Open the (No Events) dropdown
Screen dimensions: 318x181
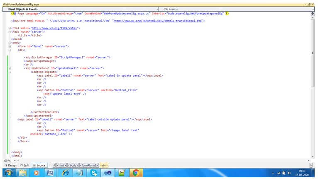coord(237,9)
